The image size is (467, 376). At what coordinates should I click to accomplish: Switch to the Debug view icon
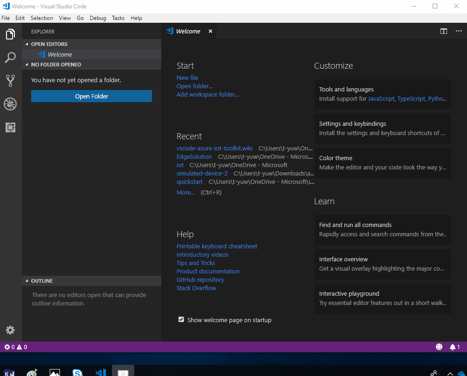(x=10, y=104)
